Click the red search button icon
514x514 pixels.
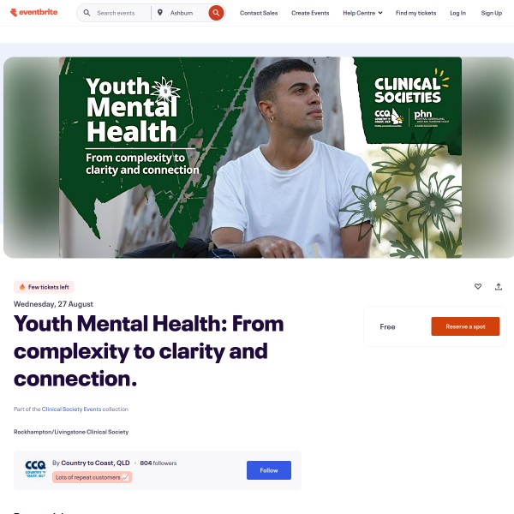(216, 13)
